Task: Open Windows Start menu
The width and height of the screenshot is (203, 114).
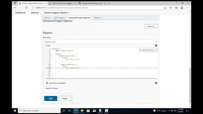Action: pyautogui.click(x=15, y=111)
